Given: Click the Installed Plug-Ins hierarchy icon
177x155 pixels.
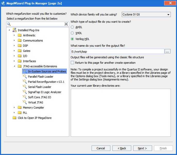Looking at the screenshot, I should tap(14, 30).
